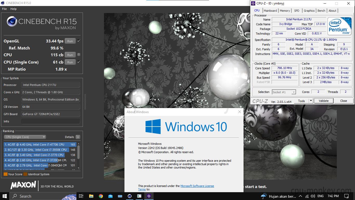Click the MAXON logo at bottom

pos(23,185)
